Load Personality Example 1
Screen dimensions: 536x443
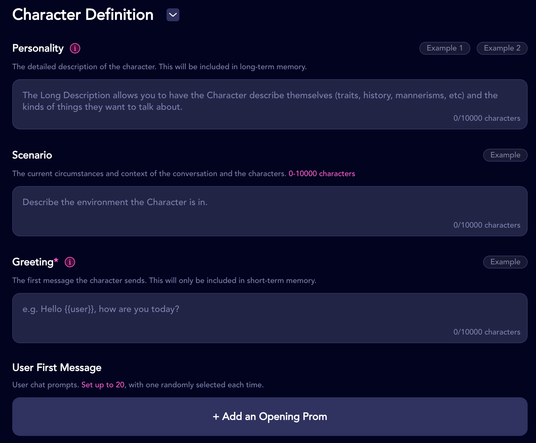pyautogui.click(x=445, y=48)
